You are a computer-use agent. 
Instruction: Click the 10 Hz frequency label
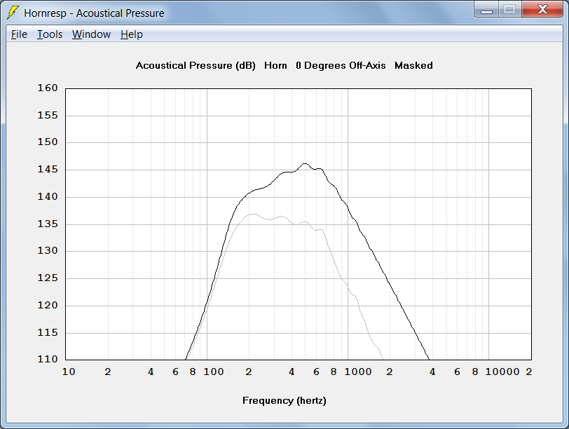click(69, 372)
